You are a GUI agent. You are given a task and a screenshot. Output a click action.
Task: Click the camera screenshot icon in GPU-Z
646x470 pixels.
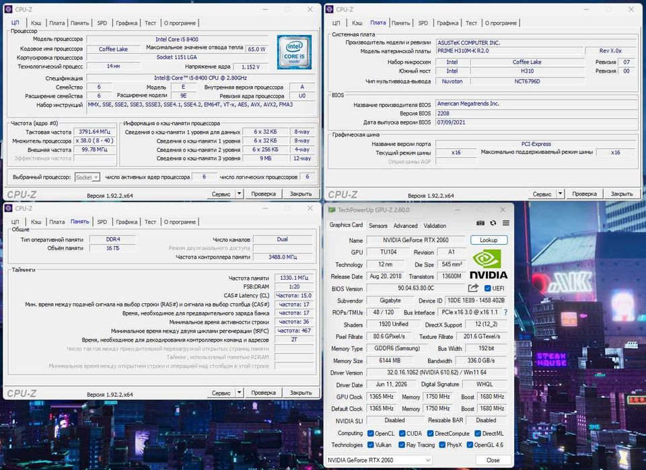(x=480, y=223)
